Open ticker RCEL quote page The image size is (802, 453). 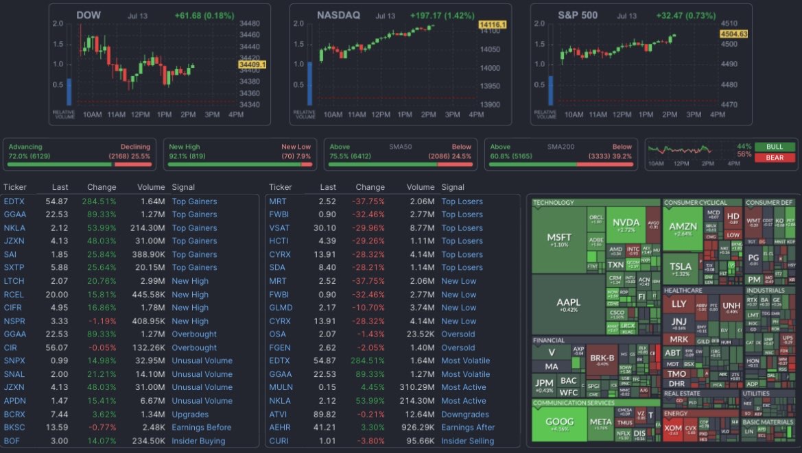14,295
